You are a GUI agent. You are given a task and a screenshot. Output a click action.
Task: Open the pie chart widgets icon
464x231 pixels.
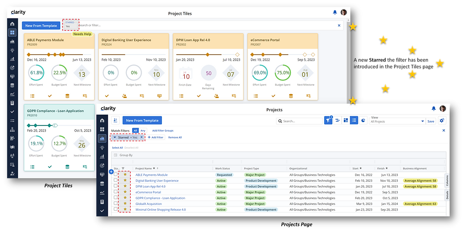tap(363, 120)
